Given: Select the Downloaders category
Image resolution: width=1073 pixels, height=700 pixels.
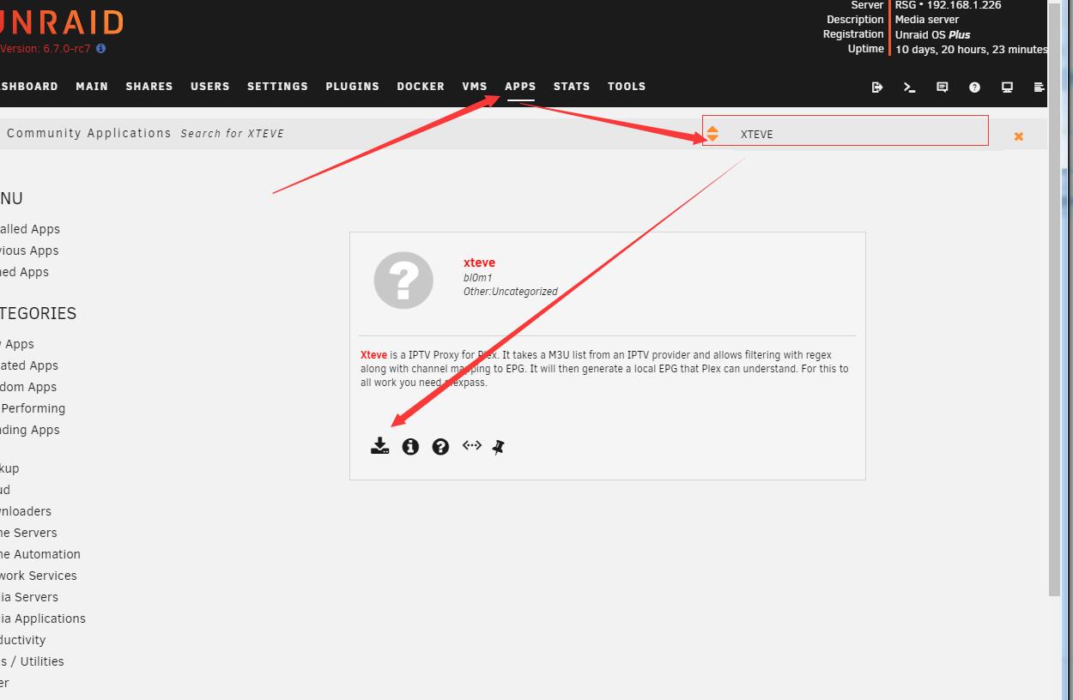Looking at the screenshot, I should (26, 511).
